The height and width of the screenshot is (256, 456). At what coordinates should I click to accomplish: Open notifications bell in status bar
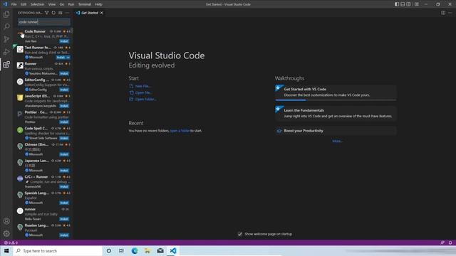pyautogui.click(x=450, y=242)
